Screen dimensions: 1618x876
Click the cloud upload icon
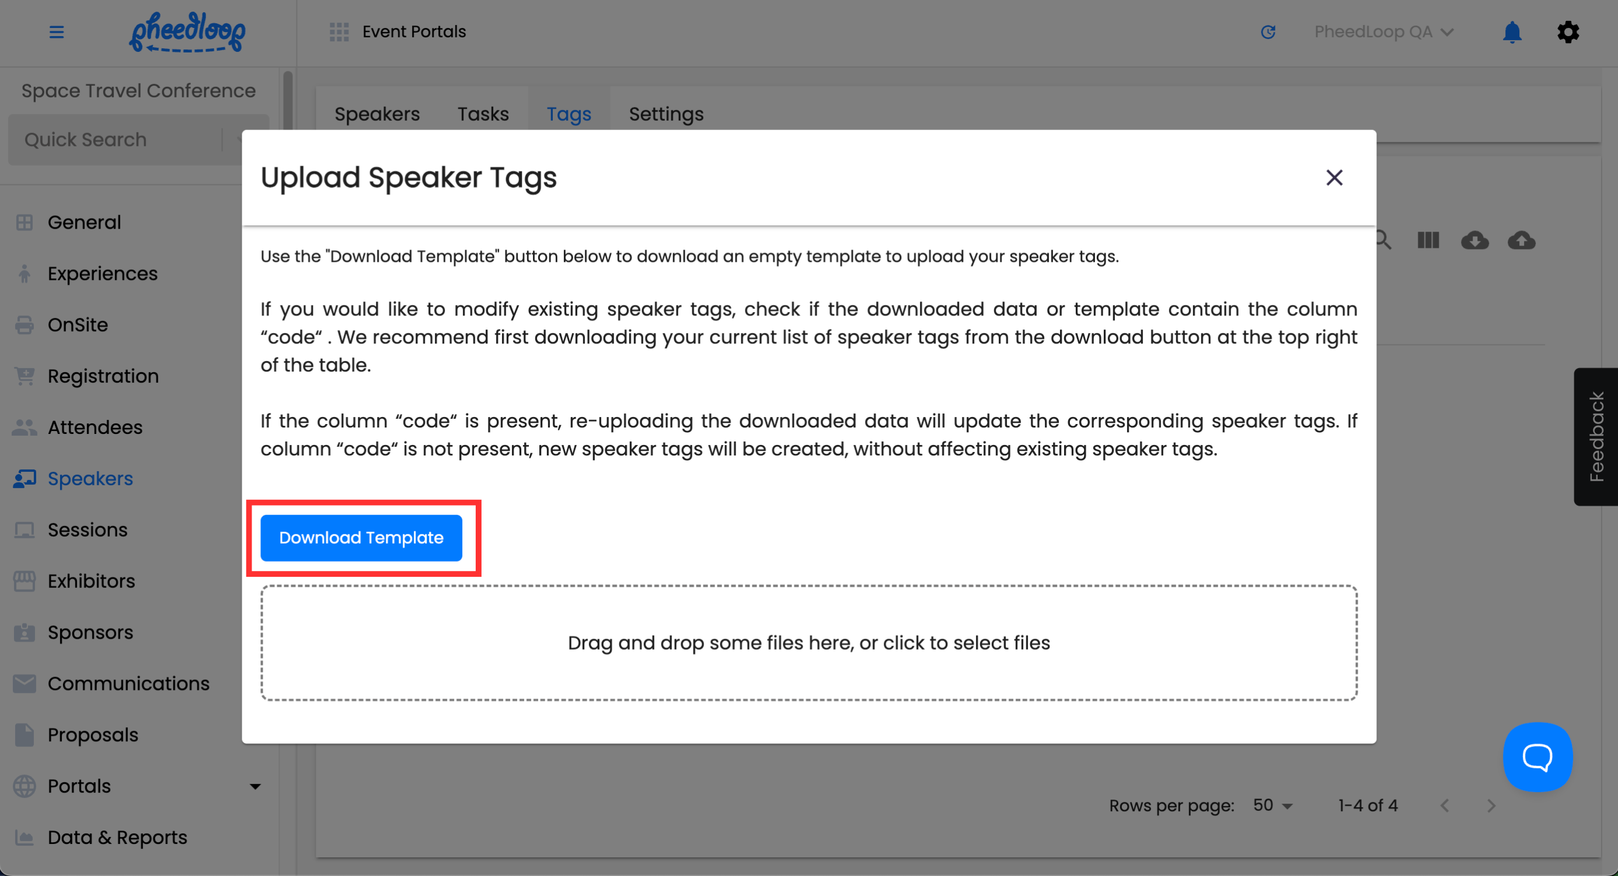[x=1521, y=240]
